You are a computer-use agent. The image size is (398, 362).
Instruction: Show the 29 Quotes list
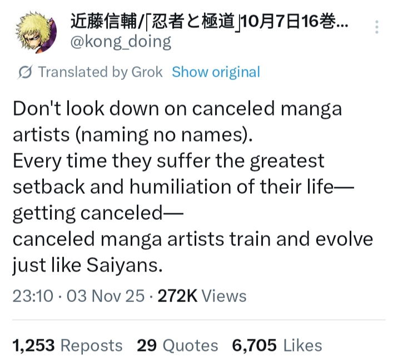click(177, 345)
